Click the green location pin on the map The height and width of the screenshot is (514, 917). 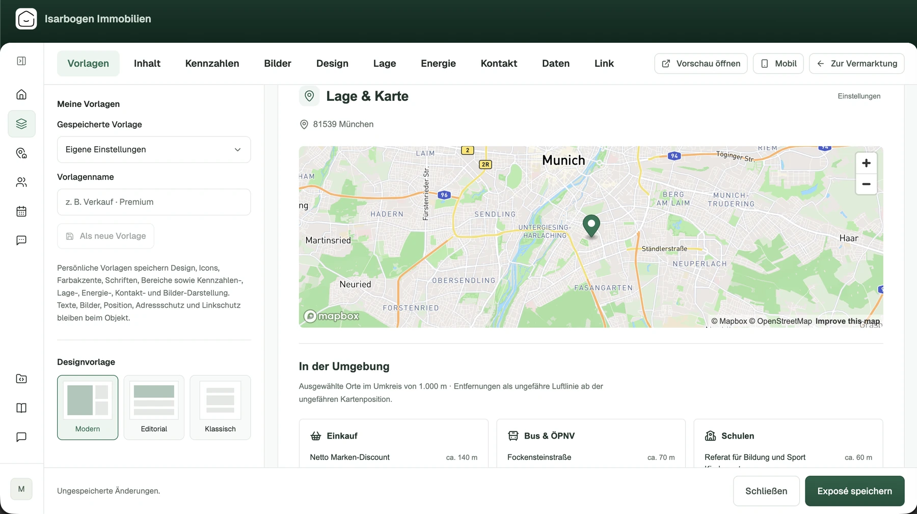[x=591, y=226]
